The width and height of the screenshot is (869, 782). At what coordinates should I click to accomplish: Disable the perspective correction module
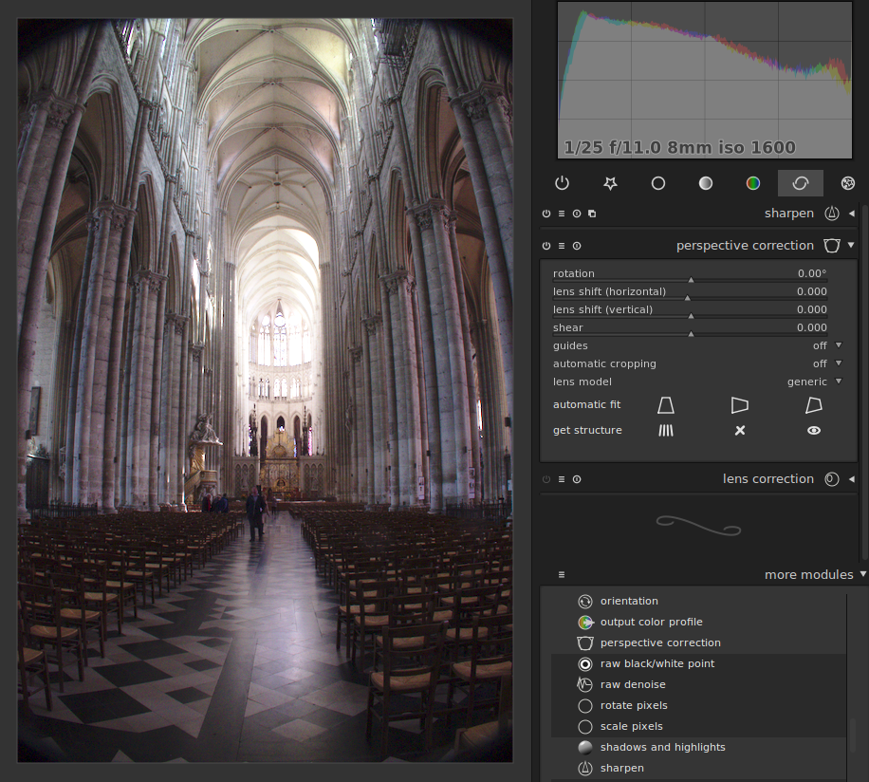pyautogui.click(x=546, y=246)
